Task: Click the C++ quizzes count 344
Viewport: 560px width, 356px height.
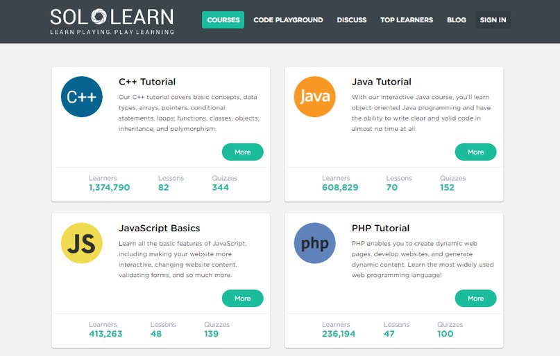Action: pos(221,188)
